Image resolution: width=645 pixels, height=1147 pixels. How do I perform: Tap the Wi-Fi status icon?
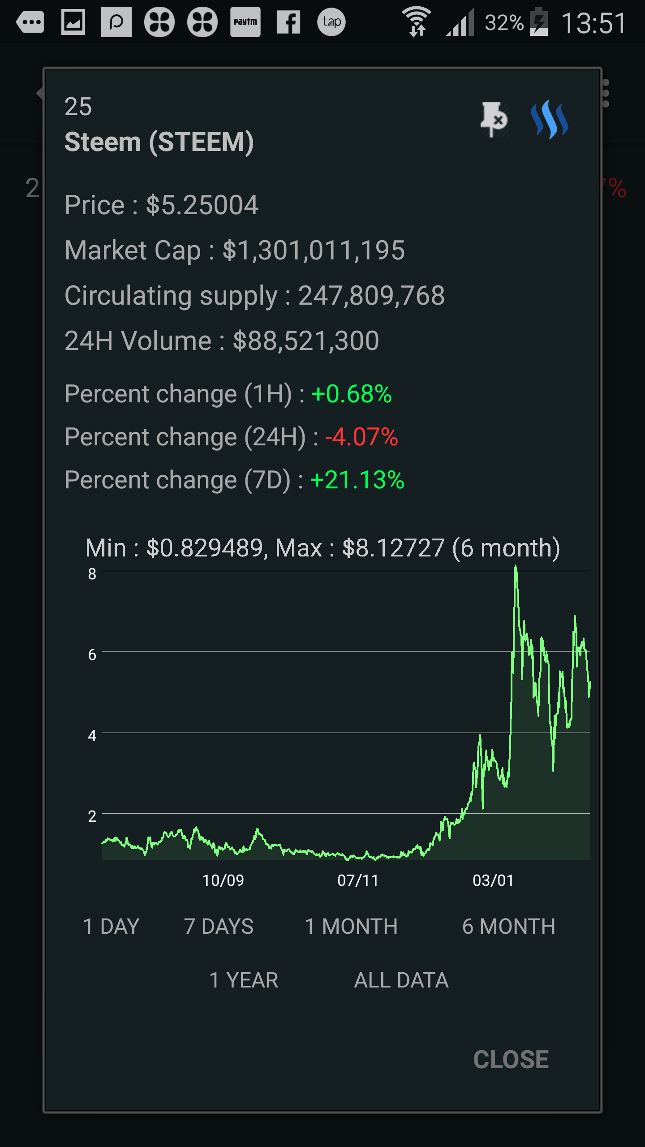[x=417, y=22]
